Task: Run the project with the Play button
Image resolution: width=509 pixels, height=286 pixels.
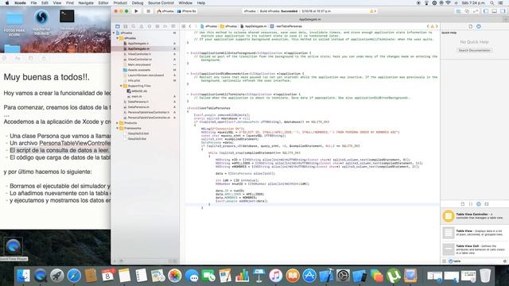Action: click(x=136, y=11)
